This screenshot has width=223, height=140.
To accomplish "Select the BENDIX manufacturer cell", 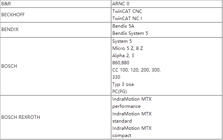I will click(56, 30).
